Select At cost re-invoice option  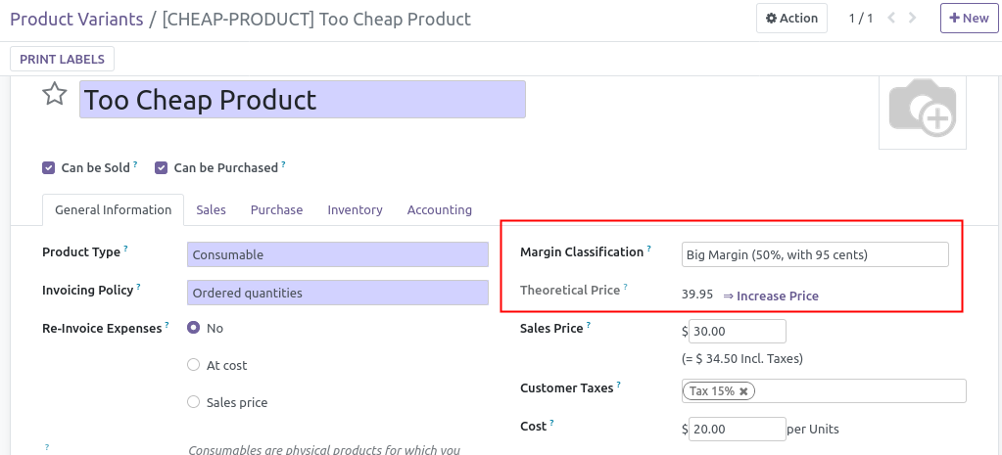193,365
